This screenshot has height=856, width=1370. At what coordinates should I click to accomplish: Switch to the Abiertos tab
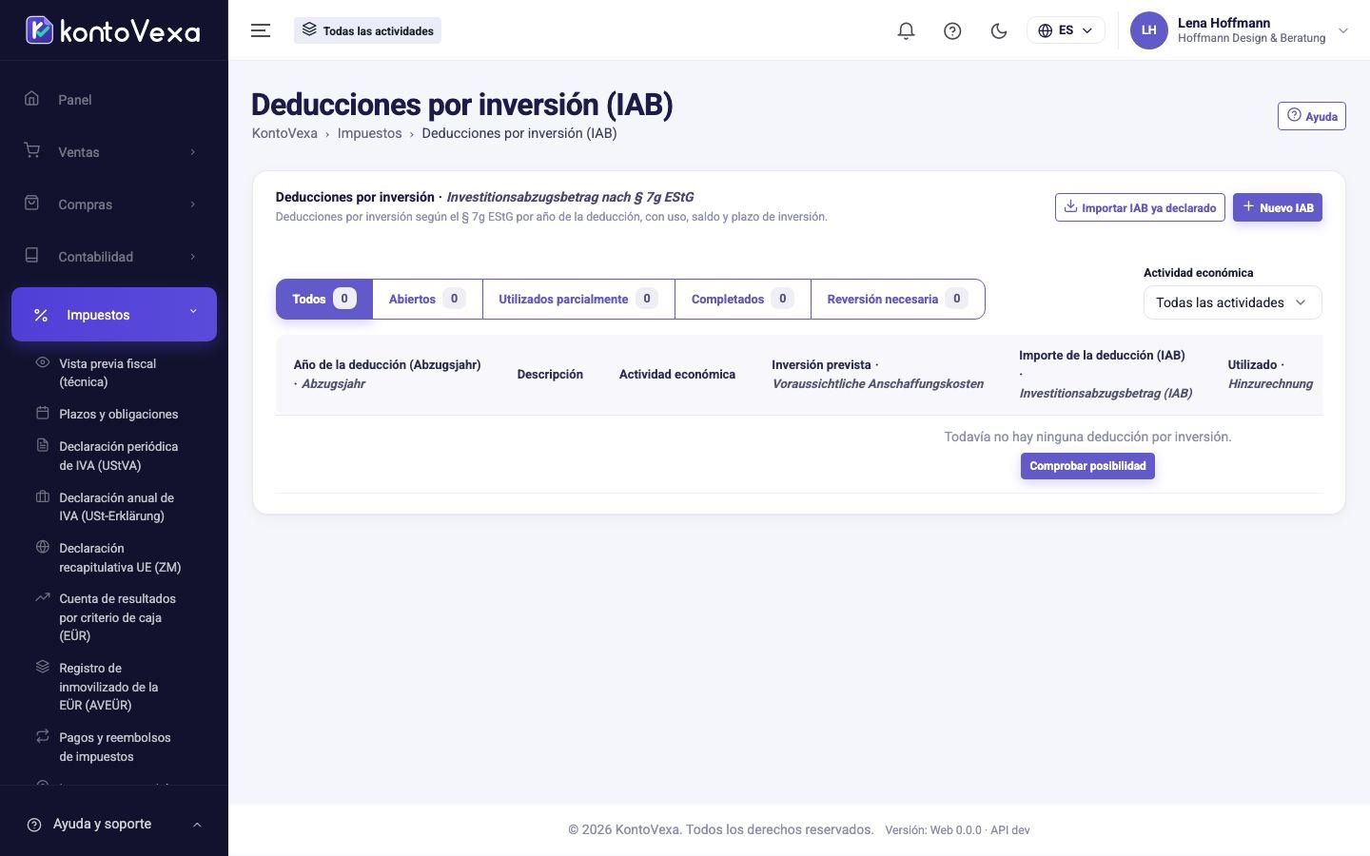[x=427, y=299]
